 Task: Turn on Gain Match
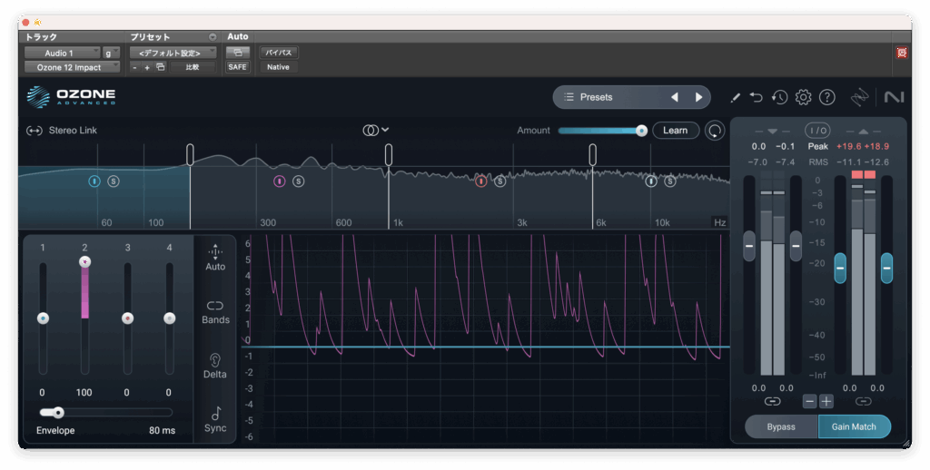click(x=854, y=426)
